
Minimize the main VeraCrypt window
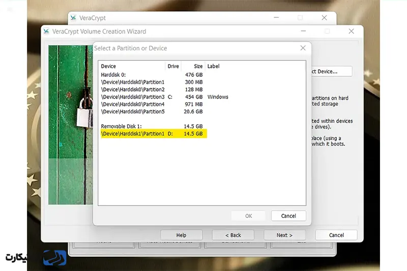click(276, 18)
